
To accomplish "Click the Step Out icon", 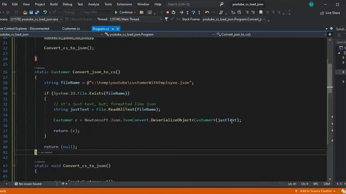I will (x=199, y=12).
